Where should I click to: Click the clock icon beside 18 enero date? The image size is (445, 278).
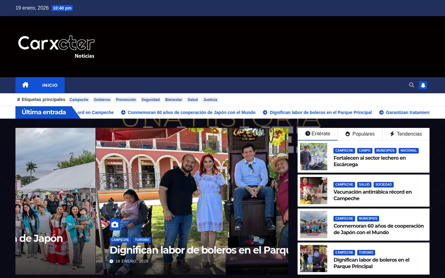(112, 261)
